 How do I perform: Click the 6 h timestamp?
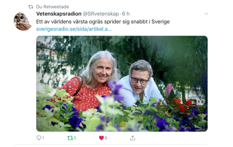(126, 14)
